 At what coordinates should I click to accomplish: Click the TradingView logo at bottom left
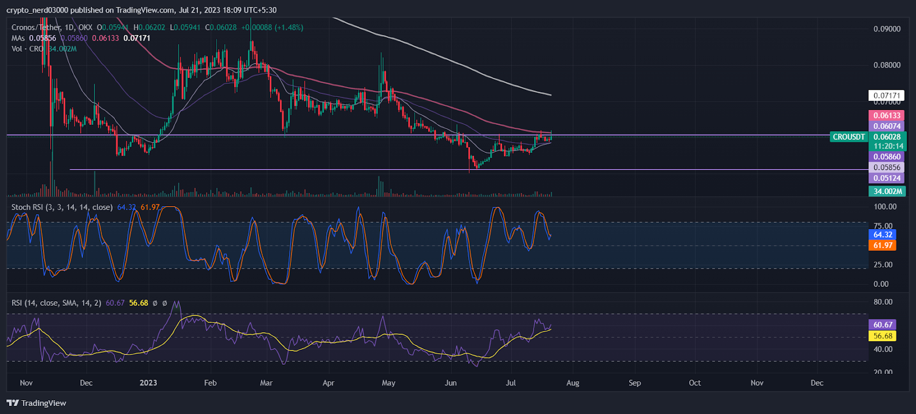[x=37, y=403]
